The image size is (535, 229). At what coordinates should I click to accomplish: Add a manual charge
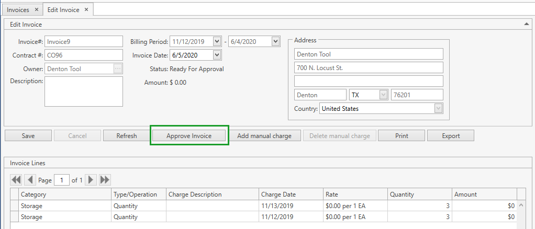click(x=264, y=136)
